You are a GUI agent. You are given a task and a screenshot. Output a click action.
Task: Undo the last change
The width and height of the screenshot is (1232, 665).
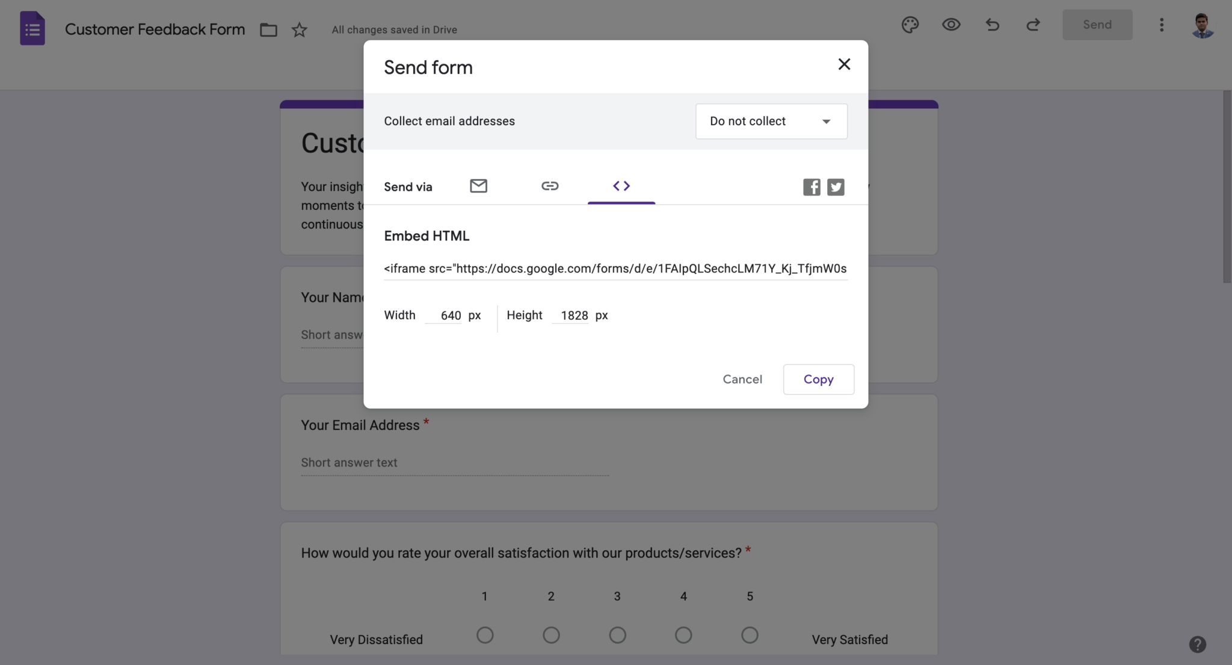992,25
